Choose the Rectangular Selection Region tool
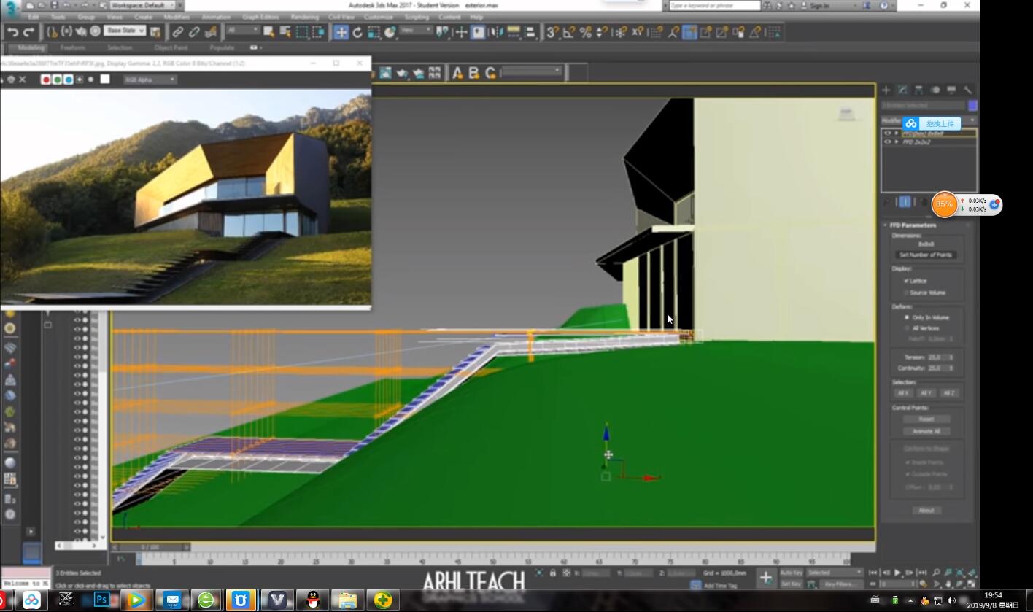The width and height of the screenshot is (1033, 612). (x=302, y=32)
